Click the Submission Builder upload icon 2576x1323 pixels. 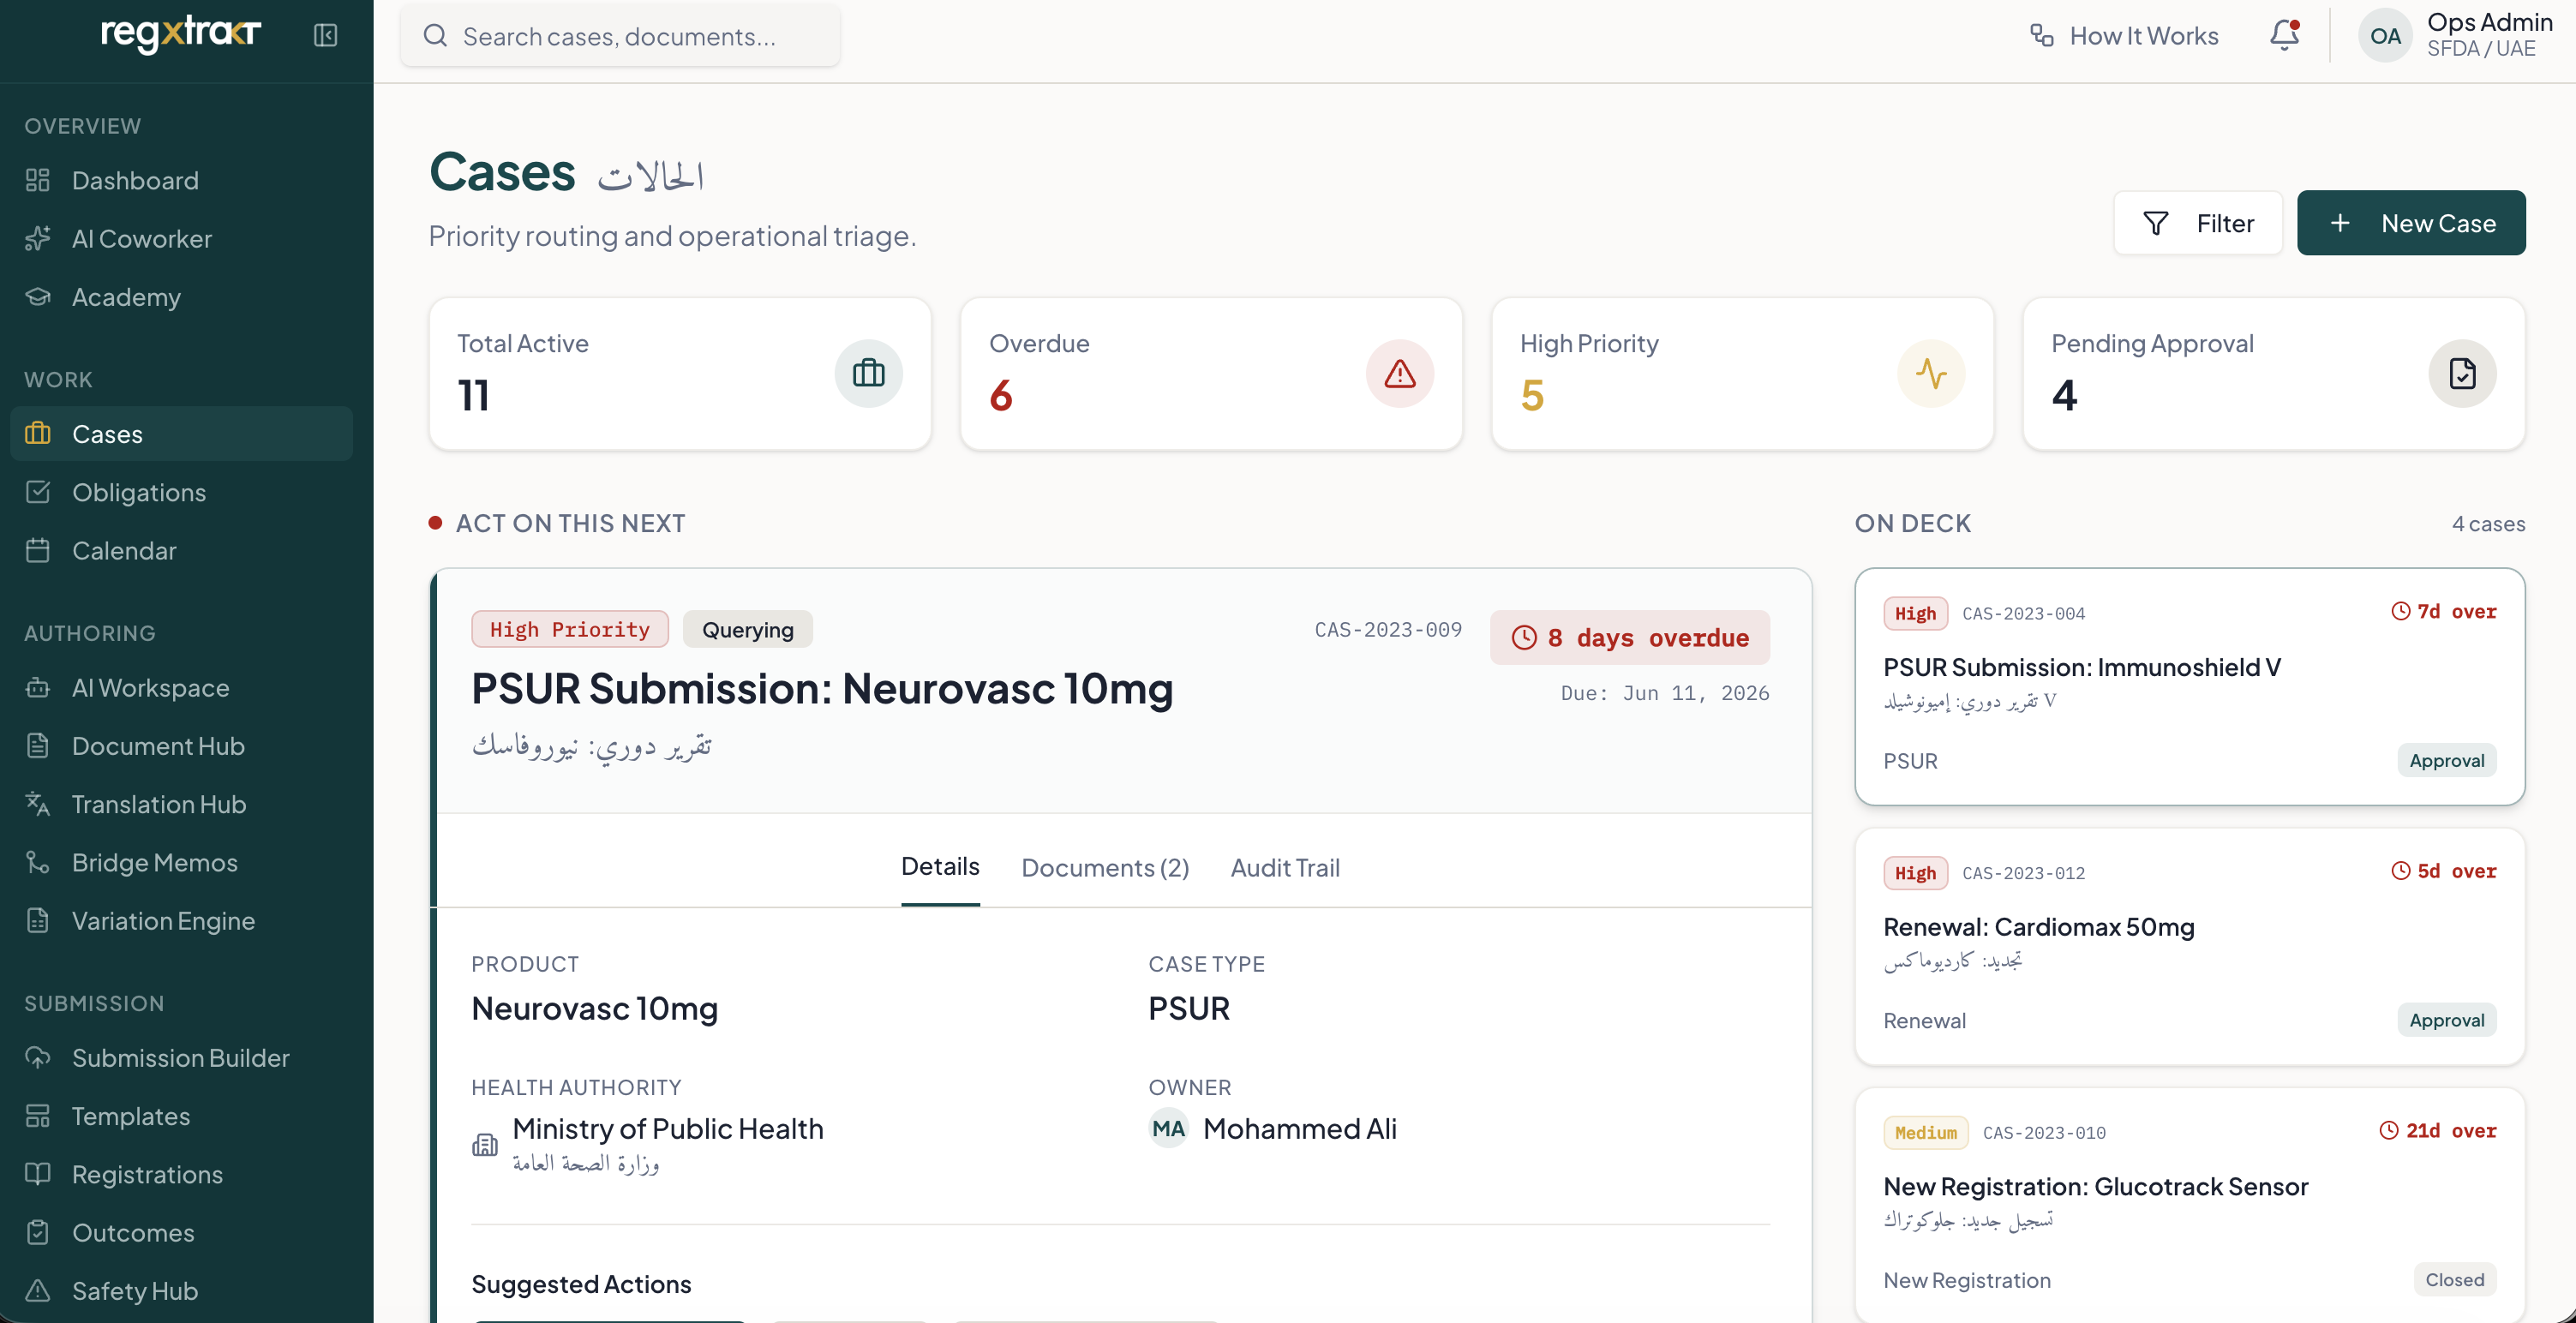[x=38, y=1057]
